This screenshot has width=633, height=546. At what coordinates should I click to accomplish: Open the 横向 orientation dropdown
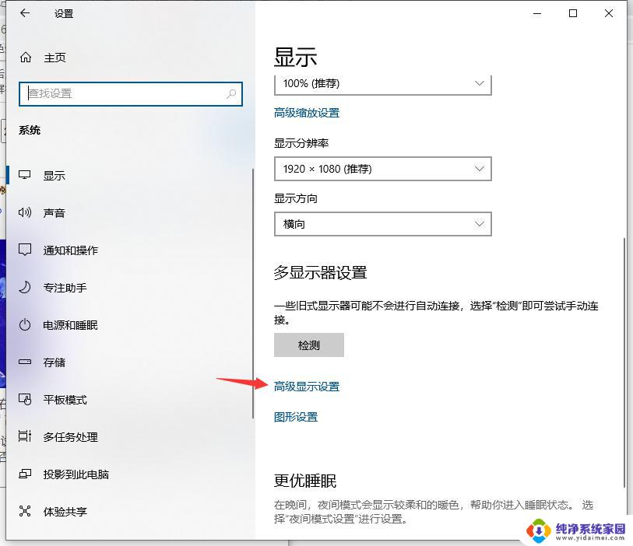(x=383, y=224)
